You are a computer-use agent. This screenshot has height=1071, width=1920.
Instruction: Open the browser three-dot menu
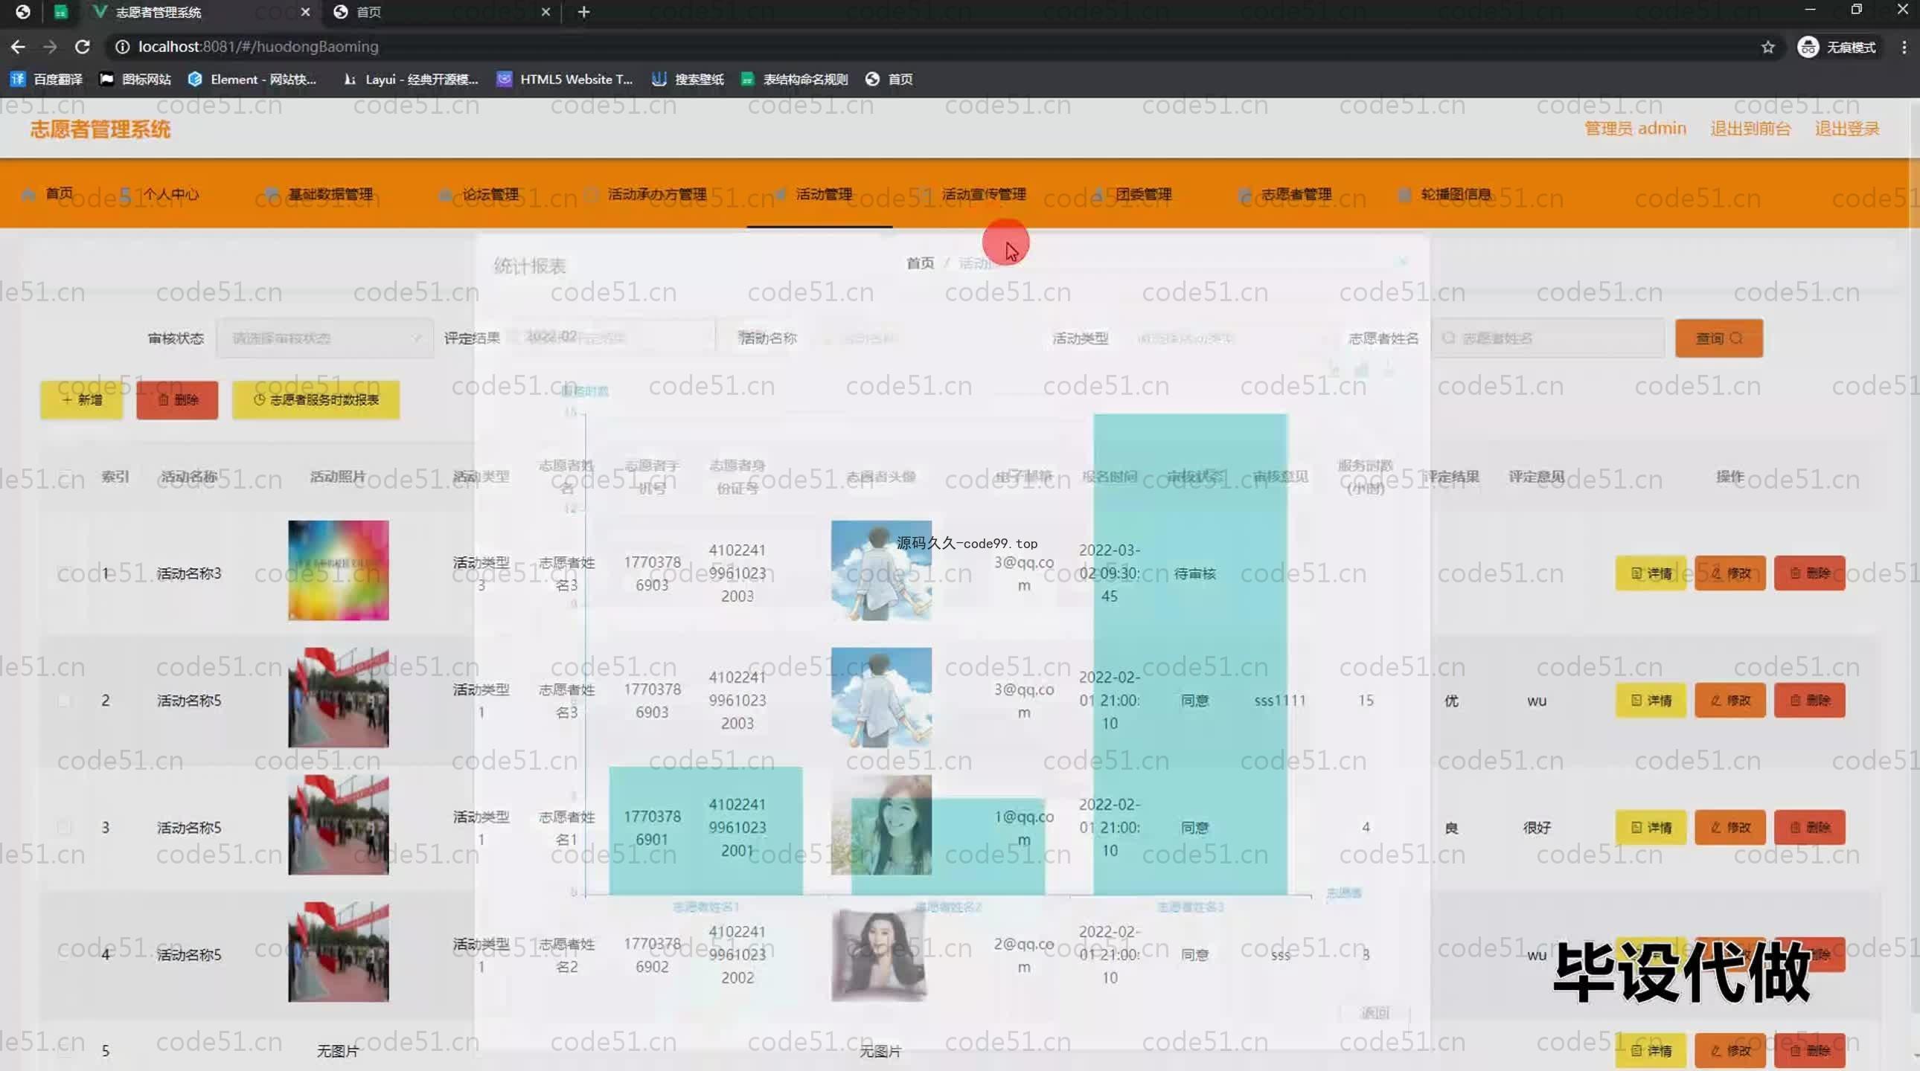(1904, 47)
